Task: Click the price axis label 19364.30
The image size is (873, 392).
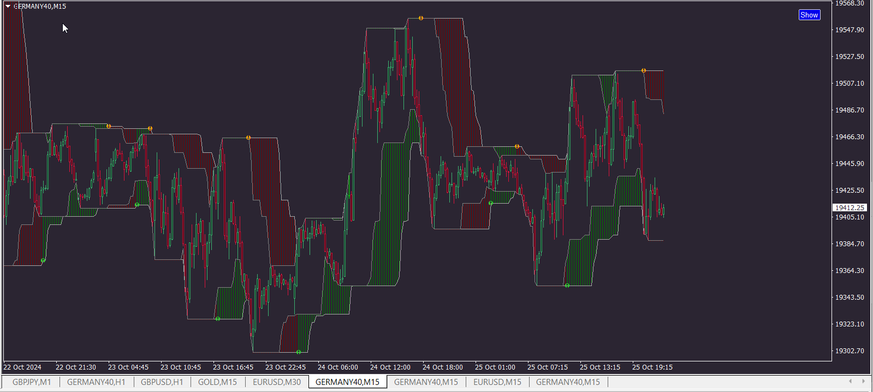Action: [x=850, y=271]
